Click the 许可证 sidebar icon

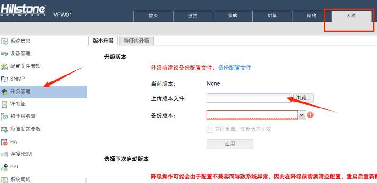(4, 104)
